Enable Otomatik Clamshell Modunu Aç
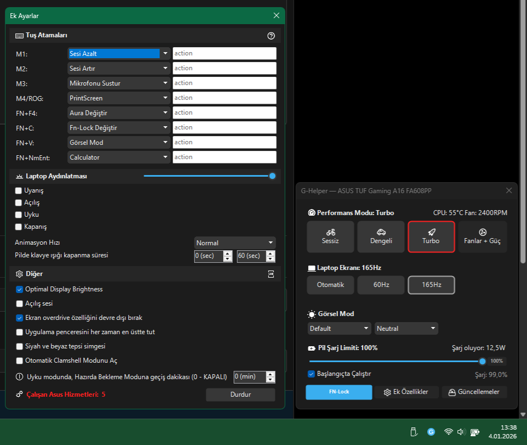 [x=20, y=360]
